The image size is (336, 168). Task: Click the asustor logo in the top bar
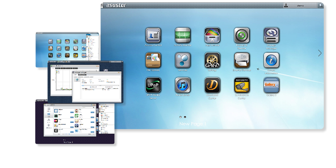116,6
